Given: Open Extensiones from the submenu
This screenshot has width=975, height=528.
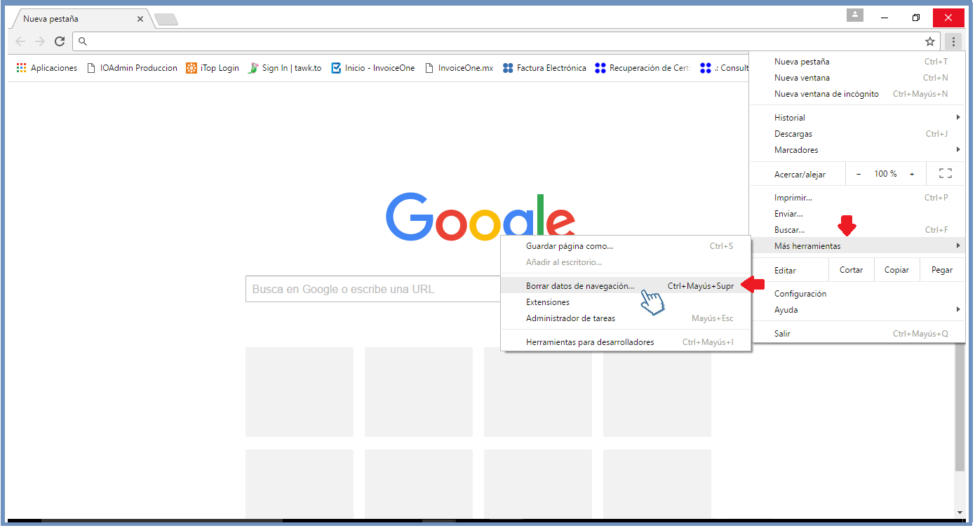Looking at the screenshot, I should pos(626,302).
